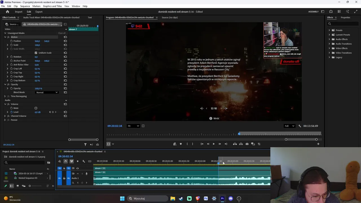Click filter properties funnel icon

(85, 145)
